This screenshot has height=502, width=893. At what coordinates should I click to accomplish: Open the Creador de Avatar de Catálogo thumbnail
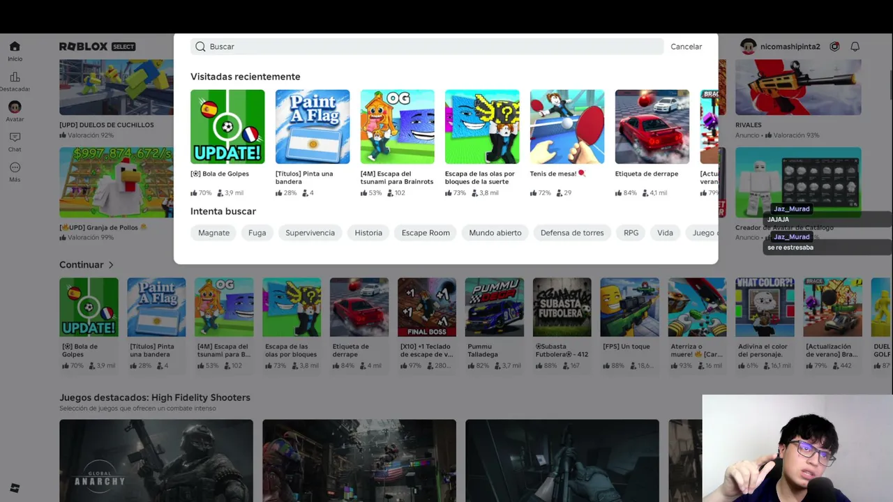[798, 183]
